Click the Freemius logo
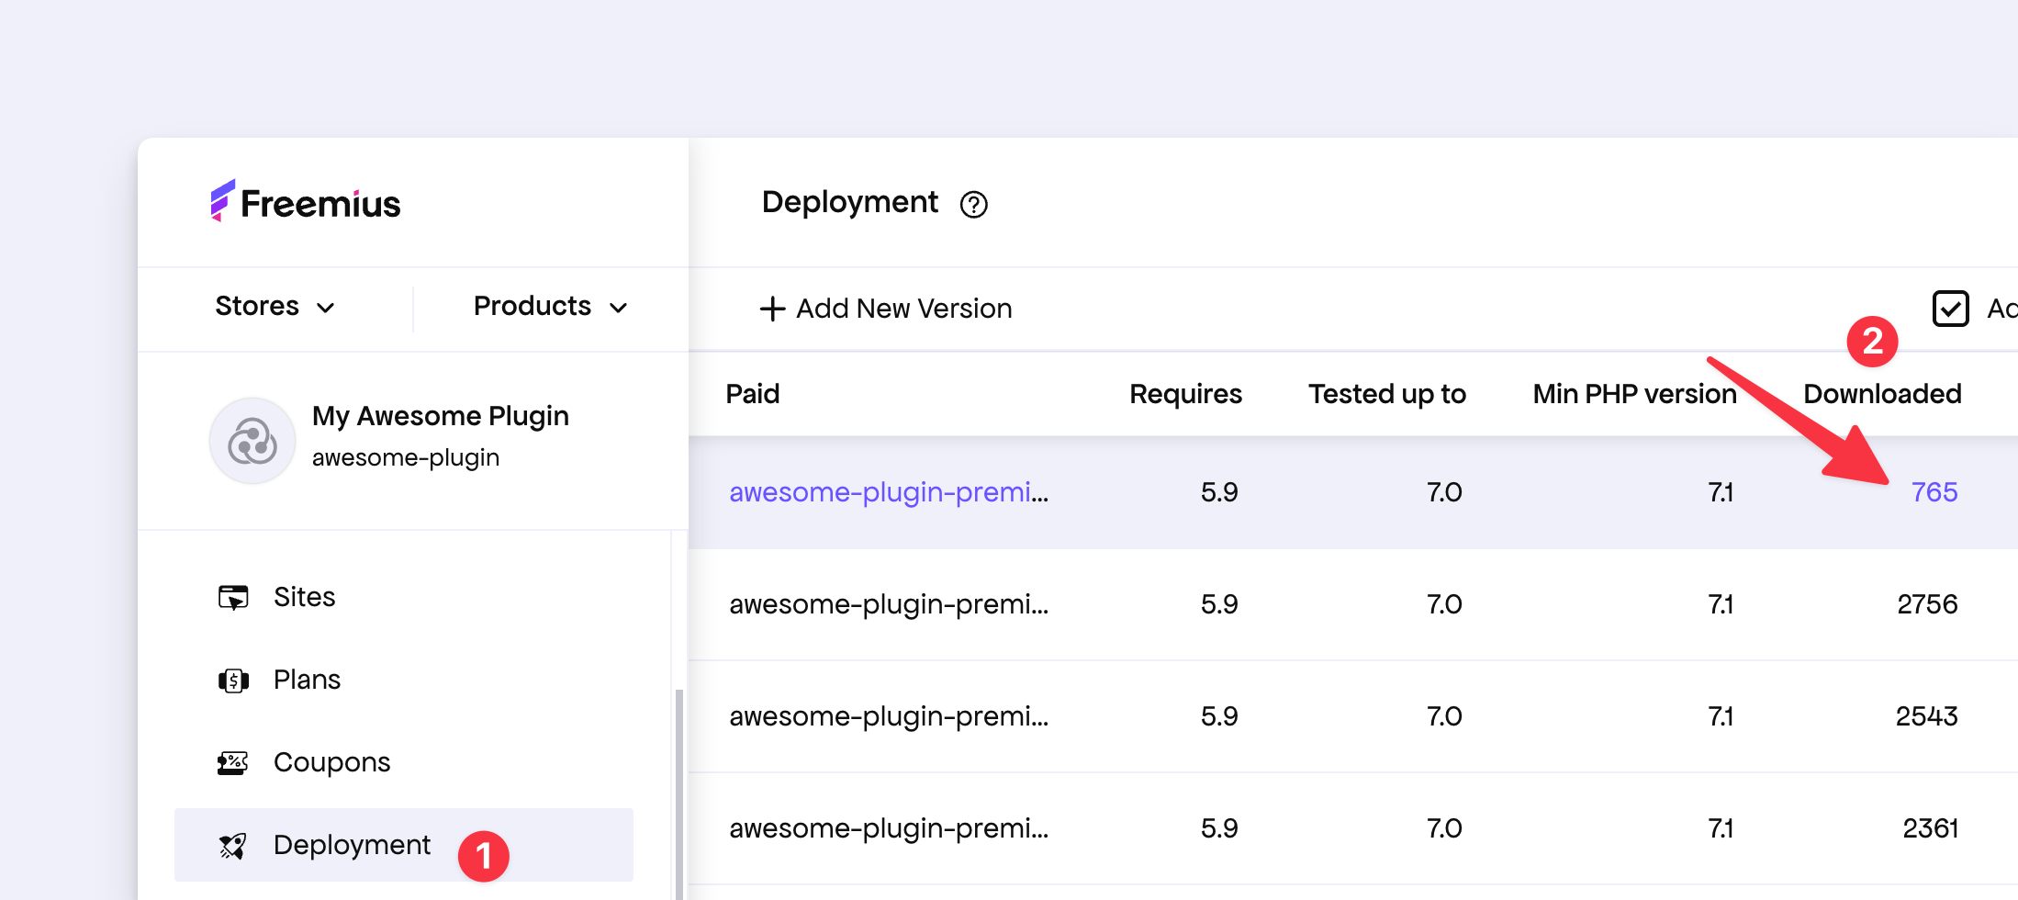2018x900 pixels. point(306,202)
